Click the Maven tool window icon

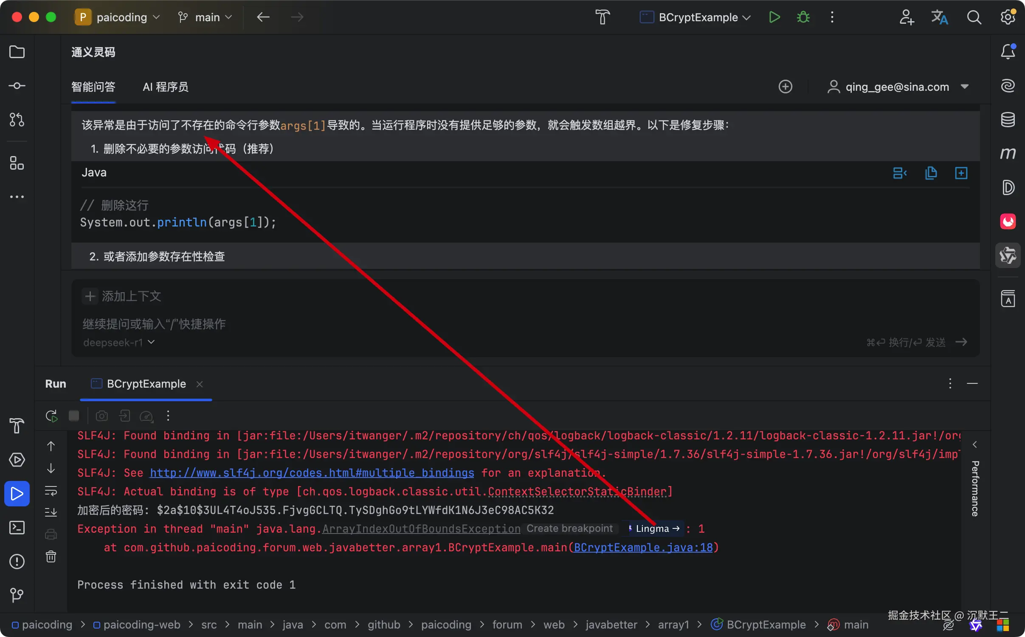tap(1008, 153)
